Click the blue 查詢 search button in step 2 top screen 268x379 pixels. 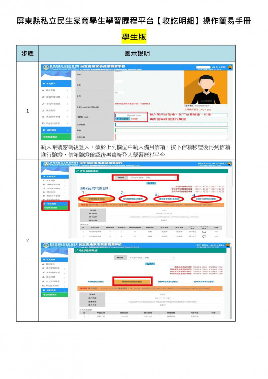click(x=152, y=183)
